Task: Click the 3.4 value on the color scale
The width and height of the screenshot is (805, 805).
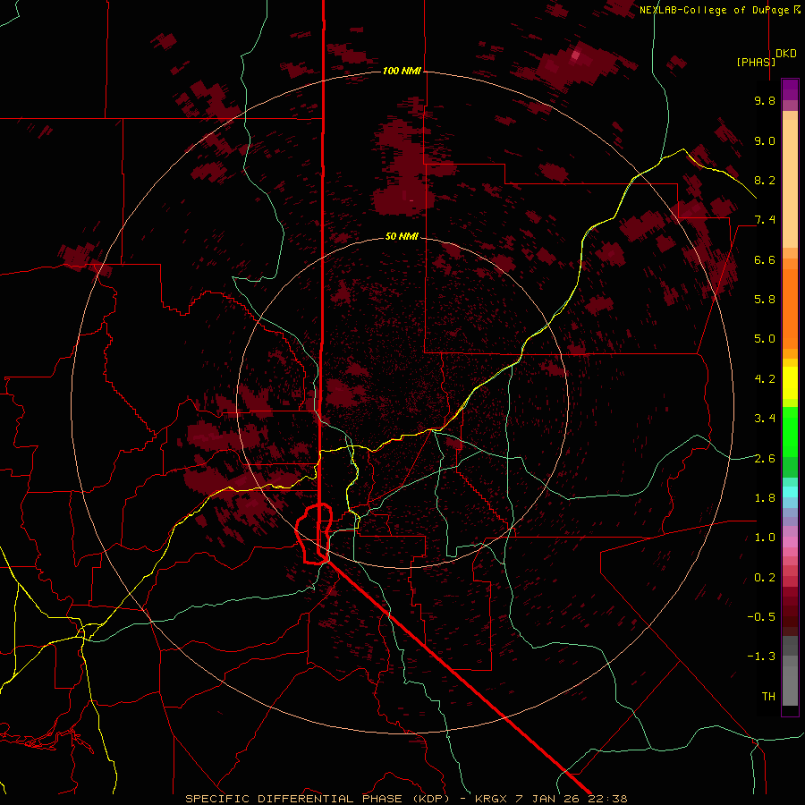Action: [765, 419]
